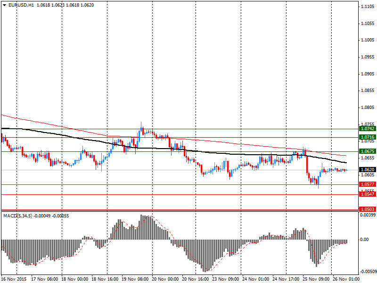Click the 25 Nov 09:00 time axis label
377x283 pixels.
[x=317, y=279]
